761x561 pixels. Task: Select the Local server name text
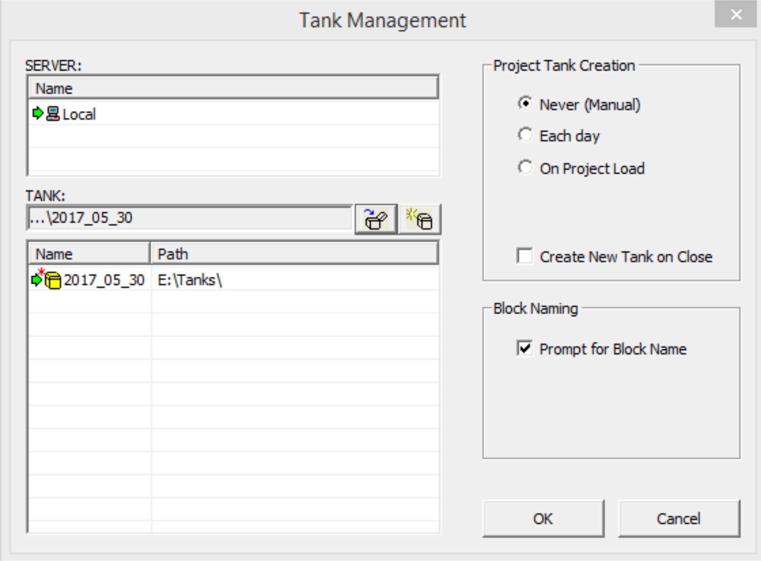point(79,114)
